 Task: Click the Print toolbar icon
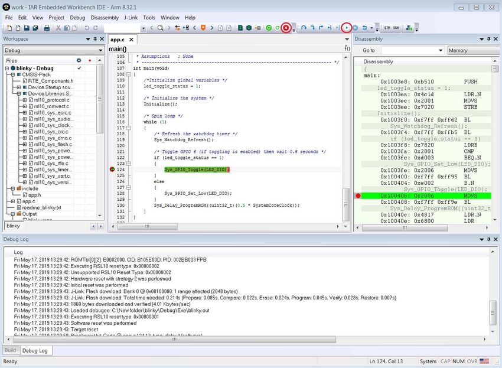(47, 28)
